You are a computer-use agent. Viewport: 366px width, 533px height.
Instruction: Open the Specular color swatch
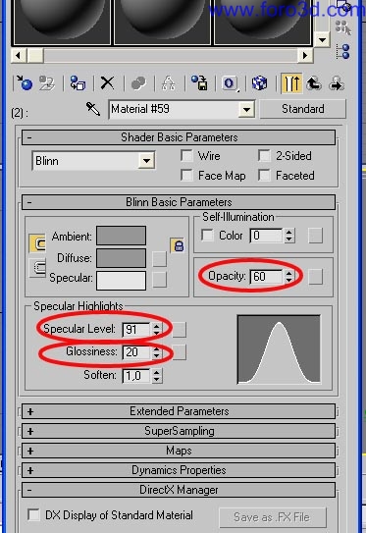[x=122, y=281]
